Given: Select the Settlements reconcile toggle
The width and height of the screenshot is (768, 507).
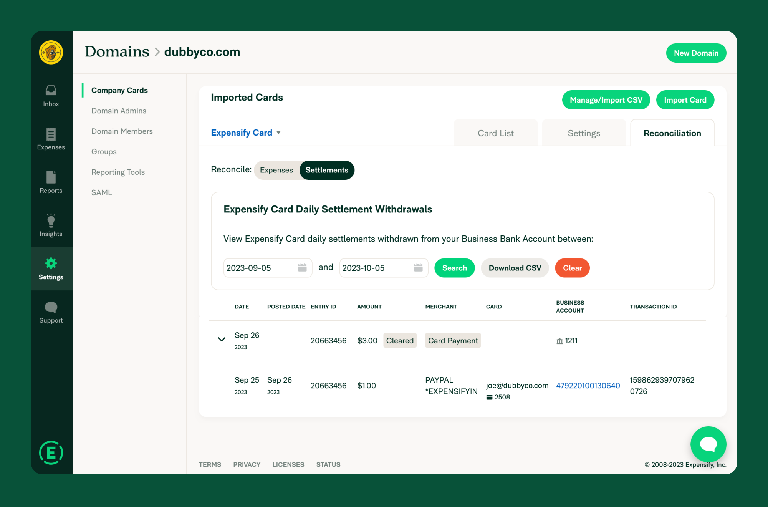Looking at the screenshot, I should [327, 170].
